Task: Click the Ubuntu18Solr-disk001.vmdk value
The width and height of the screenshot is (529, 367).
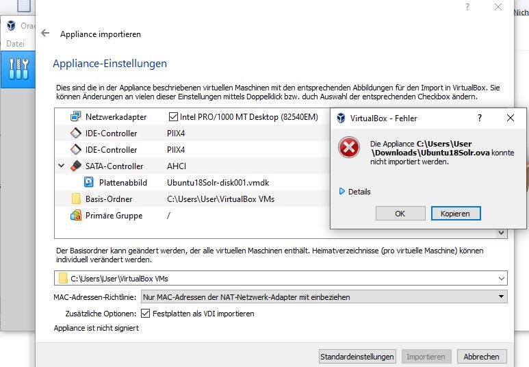Action: click(x=218, y=183)
